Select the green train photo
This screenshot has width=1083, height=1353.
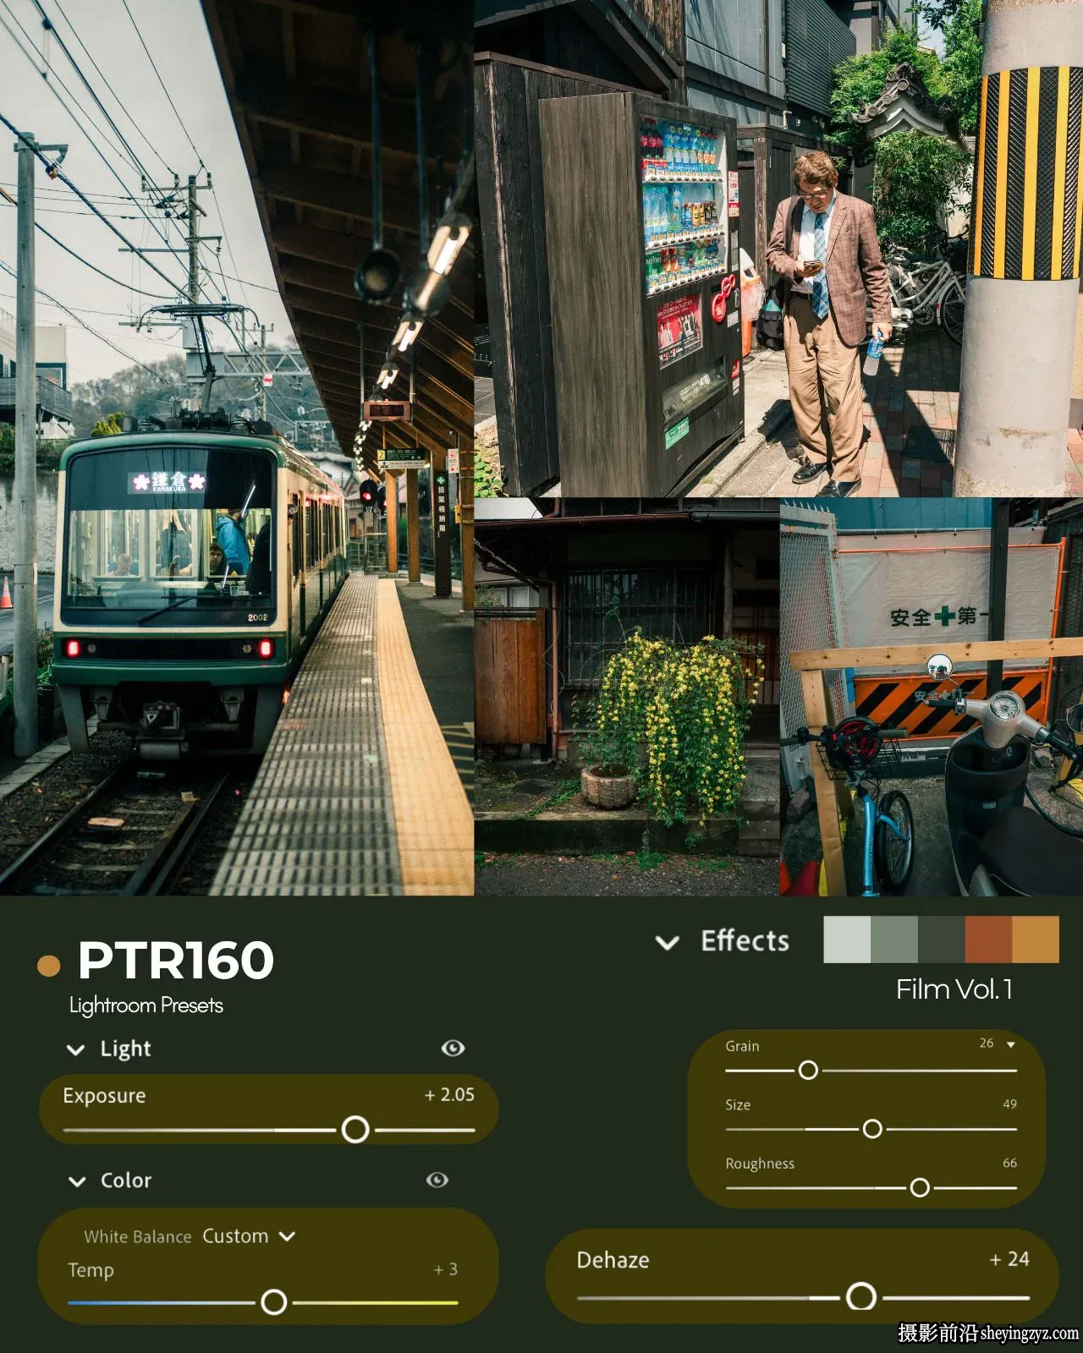tap(237, 447)
